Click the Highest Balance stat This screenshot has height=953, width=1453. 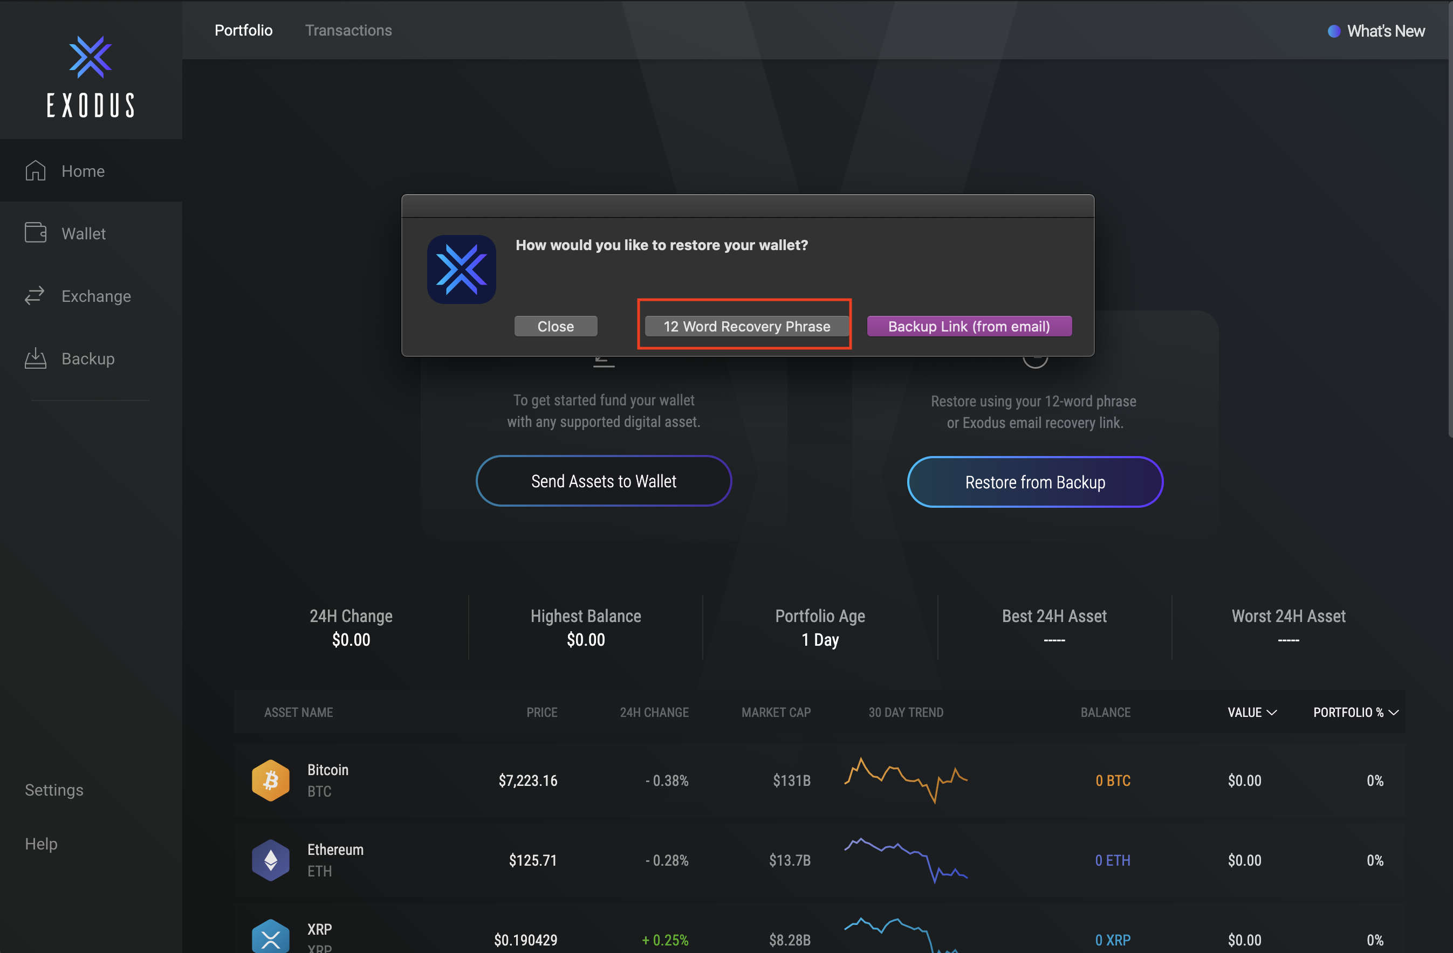click(586, 627)
